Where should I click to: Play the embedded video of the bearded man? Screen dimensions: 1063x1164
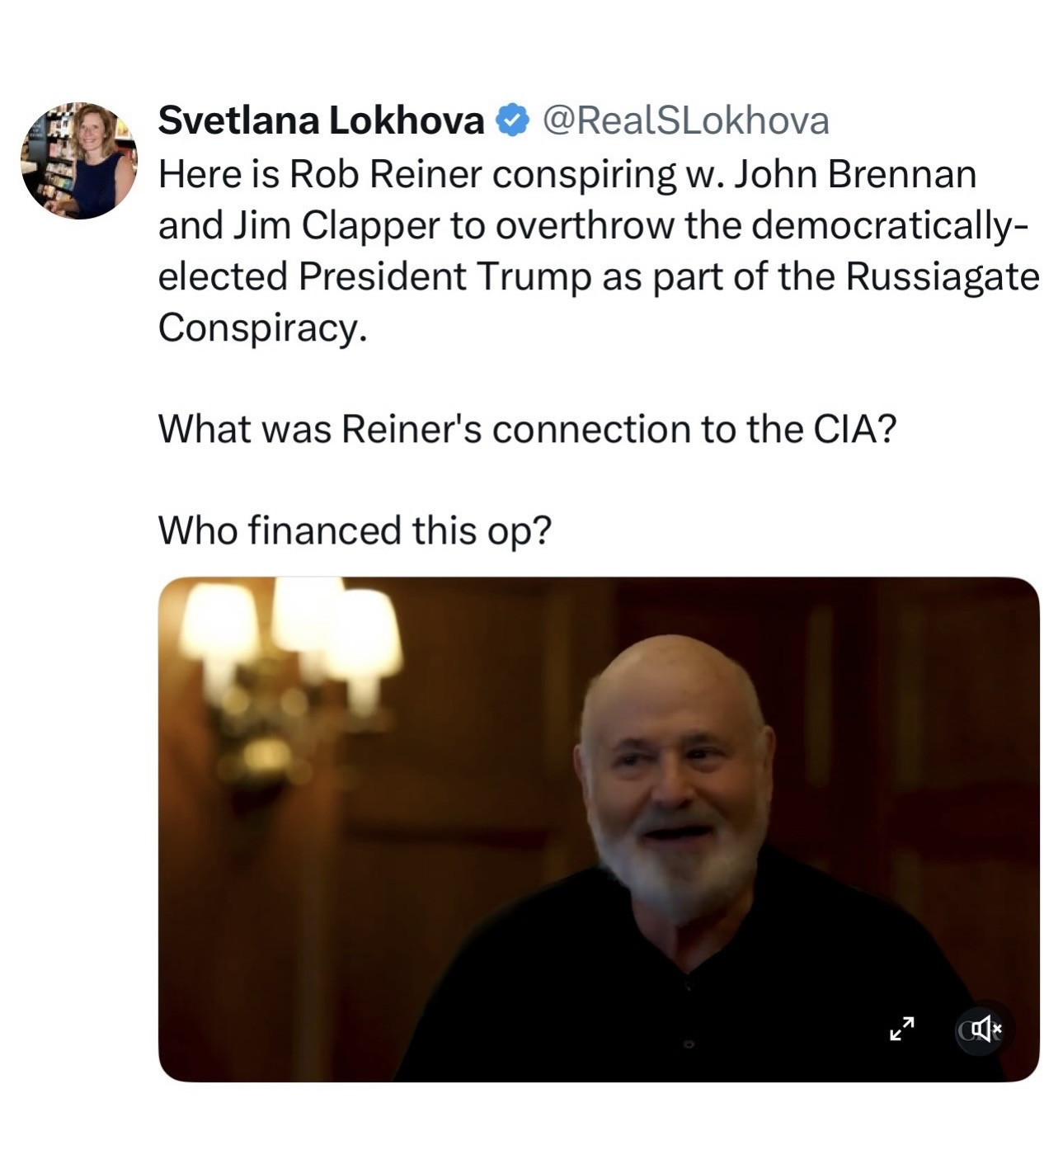[x=598, y=829]
